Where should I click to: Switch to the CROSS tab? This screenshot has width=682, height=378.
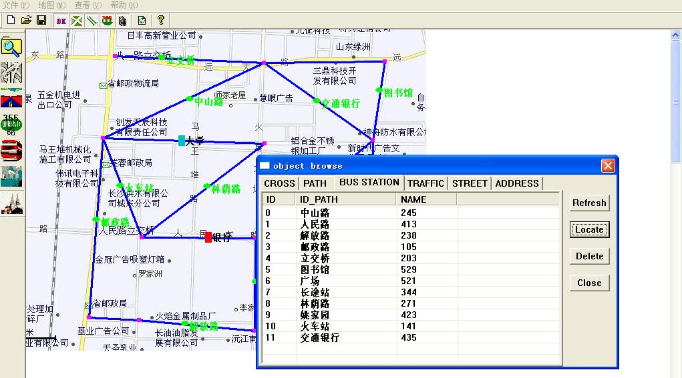coord(279,183)
